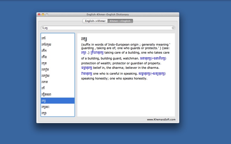Pick the រកៀម entry from the list
Viewport: 231px width, 144px height.
58,69
